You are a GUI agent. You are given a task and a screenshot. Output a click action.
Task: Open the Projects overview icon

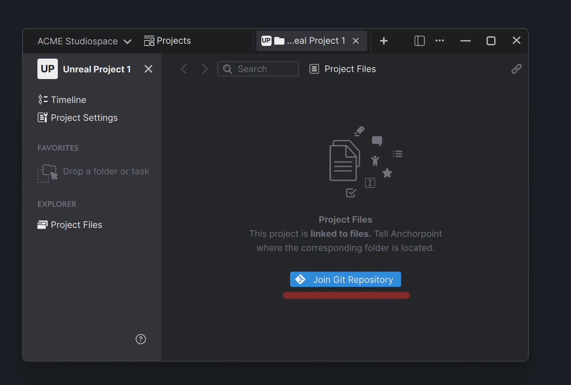[x=149, y=40]
